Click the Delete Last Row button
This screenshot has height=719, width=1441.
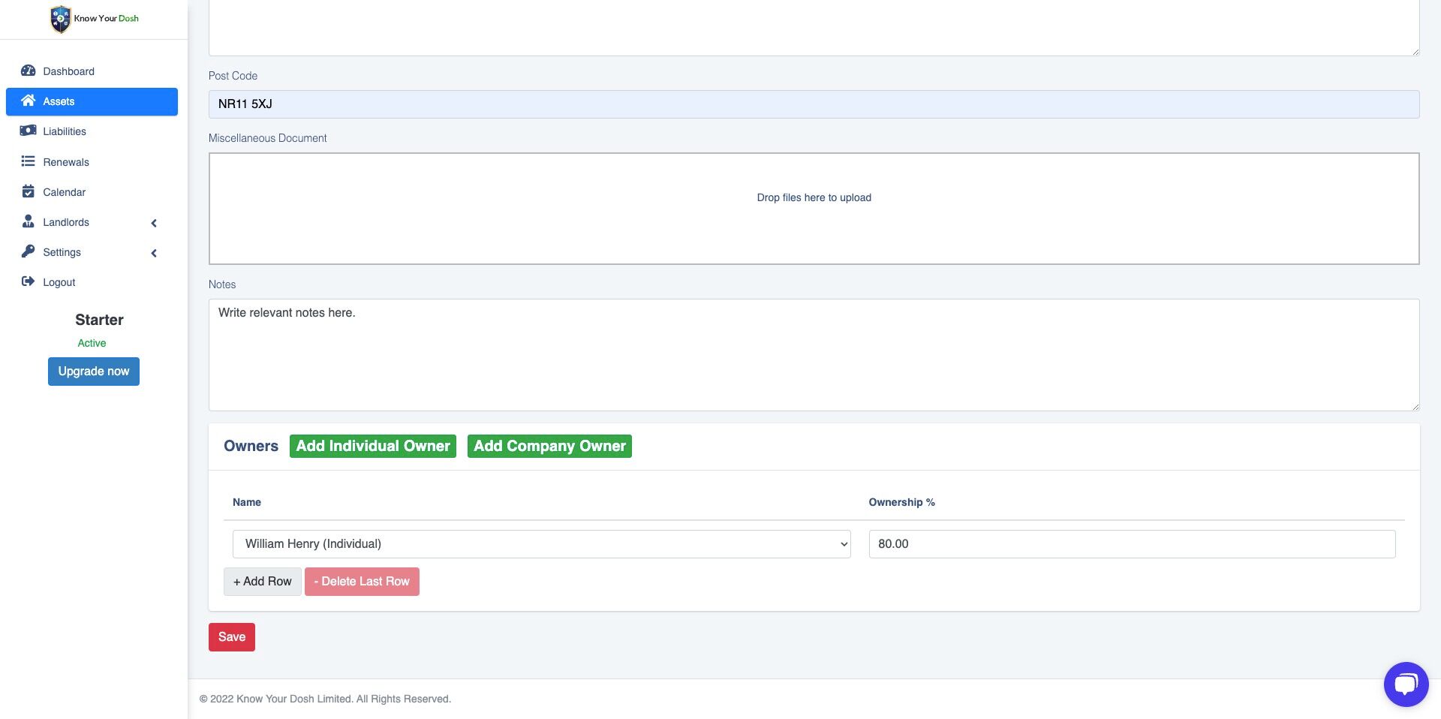pyautogui.click(x=362, y=582)
